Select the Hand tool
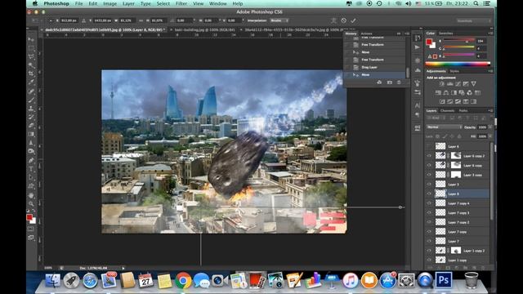 coord(31,195)
